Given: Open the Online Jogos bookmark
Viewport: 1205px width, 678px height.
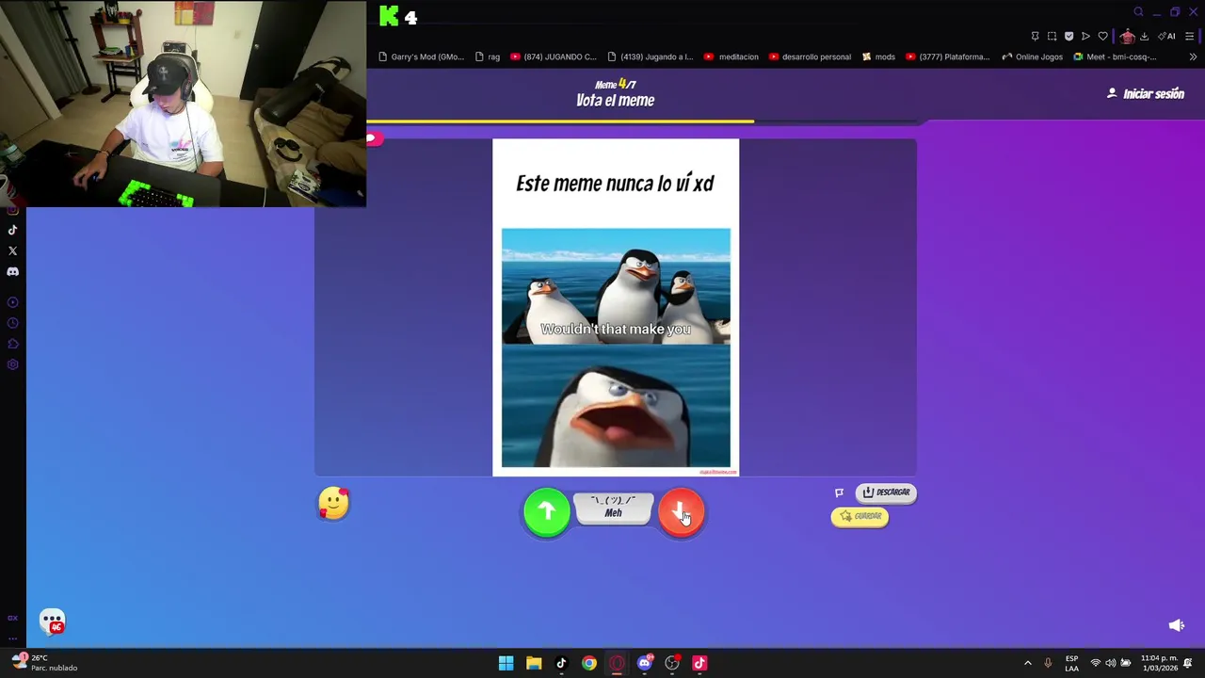Looking at the screenshot, I should tap(1034, 56).
